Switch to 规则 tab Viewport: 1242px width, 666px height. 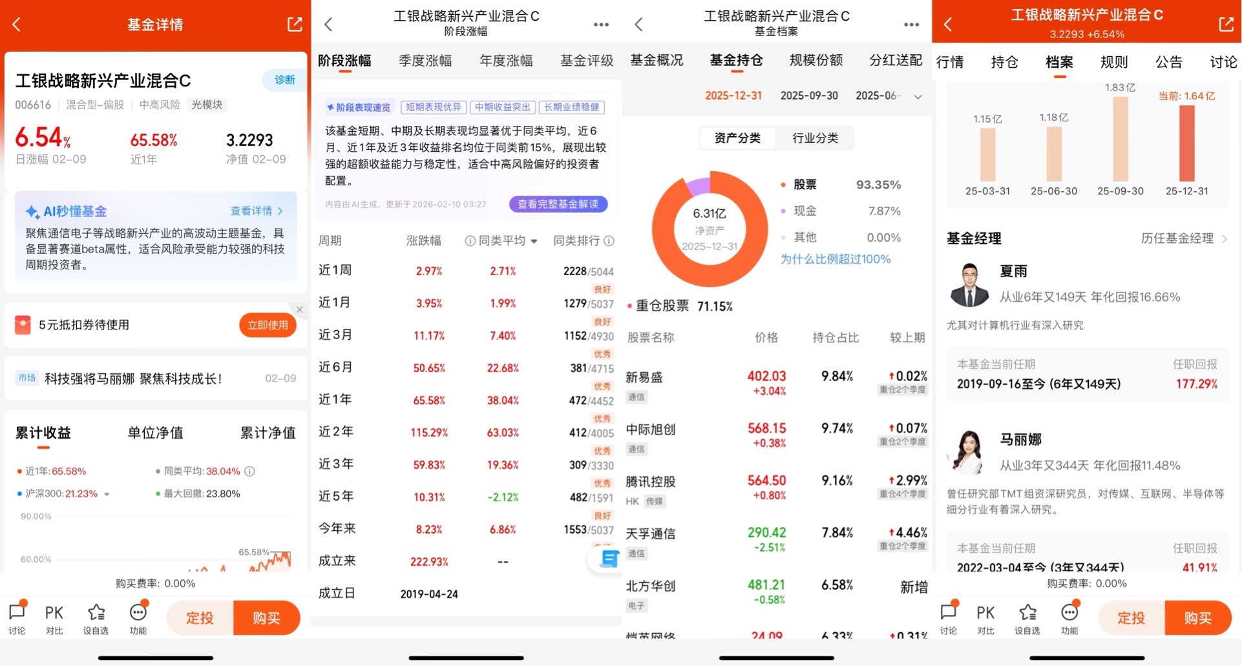click(1114, 62)
